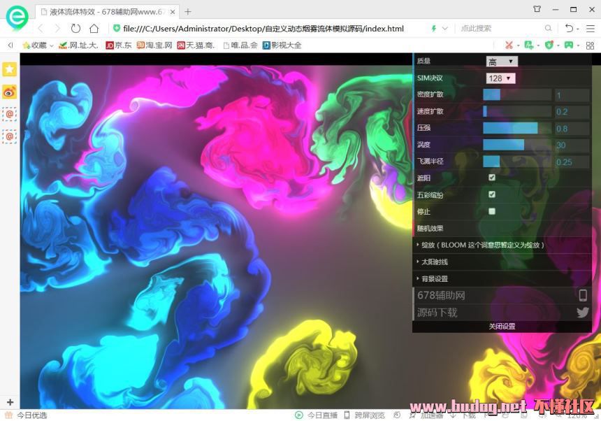Add a sidebar app with plus icon
This screenshot has width=601, height=421.
pyautogui.click(x=10, y=402)
